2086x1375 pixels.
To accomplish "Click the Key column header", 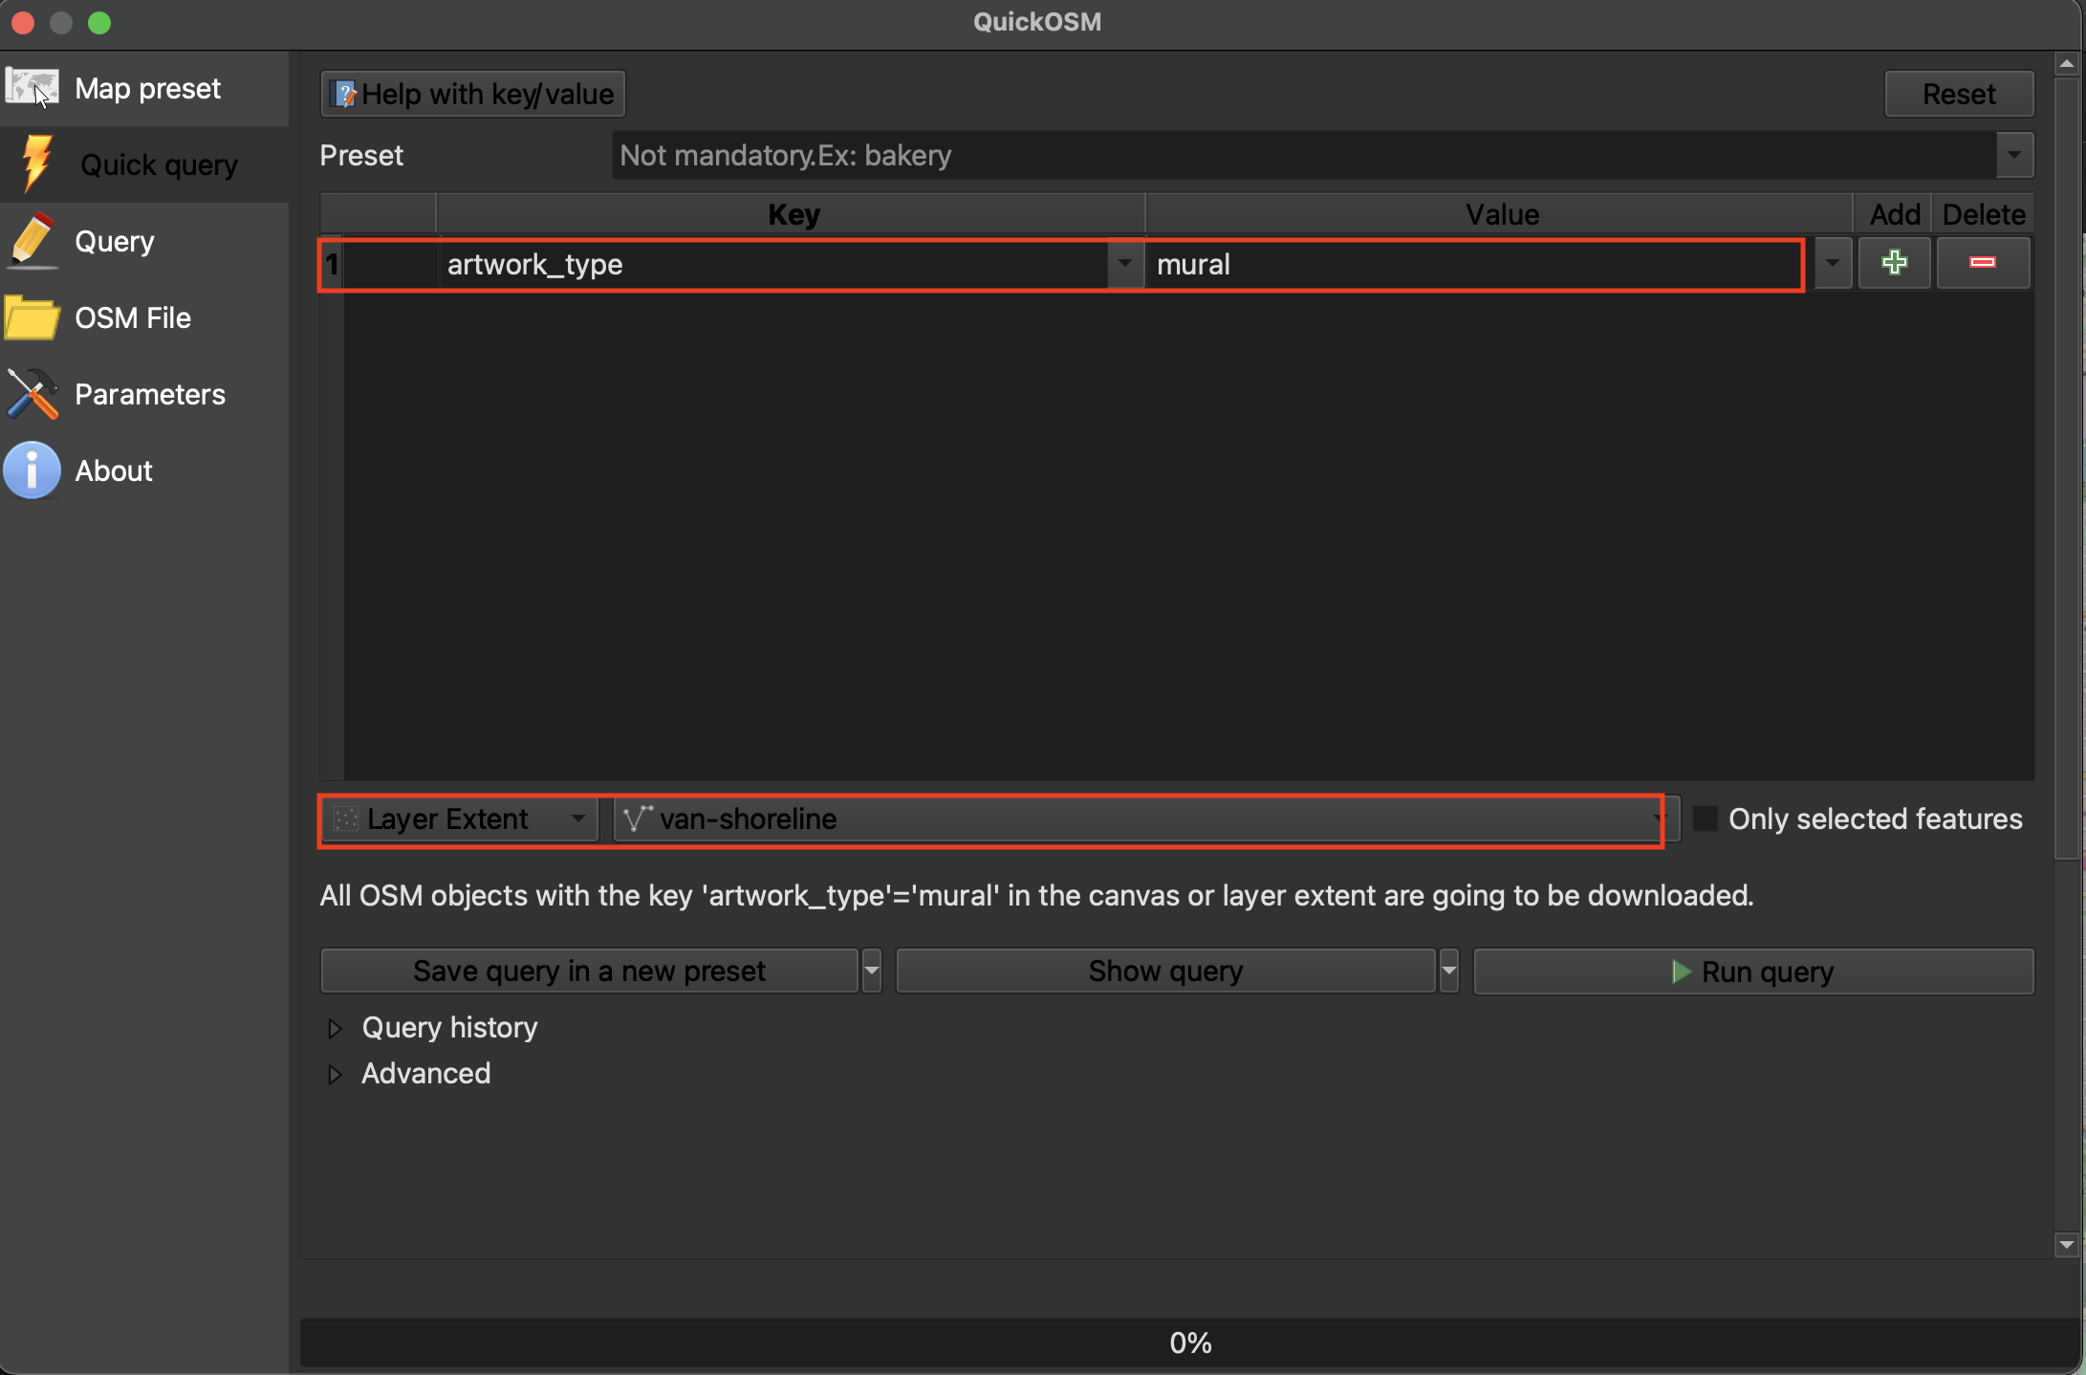I will (792, 214).
